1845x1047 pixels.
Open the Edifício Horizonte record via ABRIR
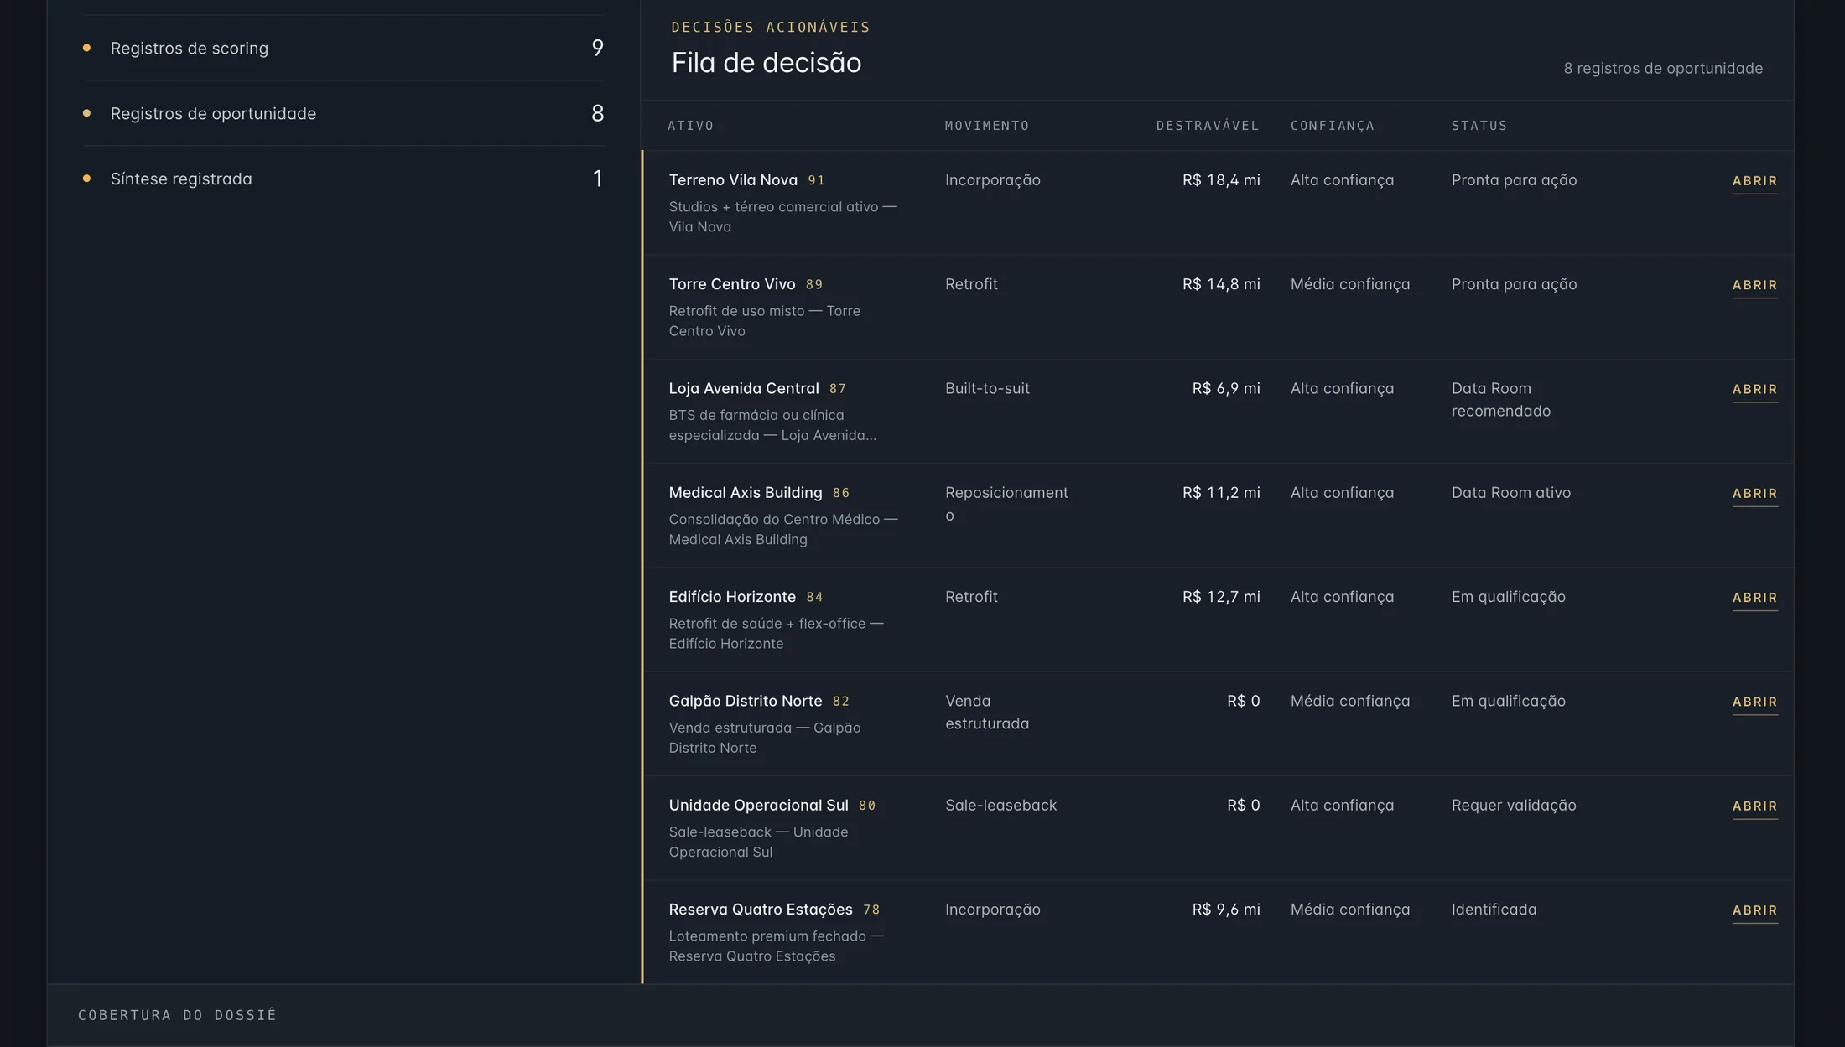point(1754,598)
